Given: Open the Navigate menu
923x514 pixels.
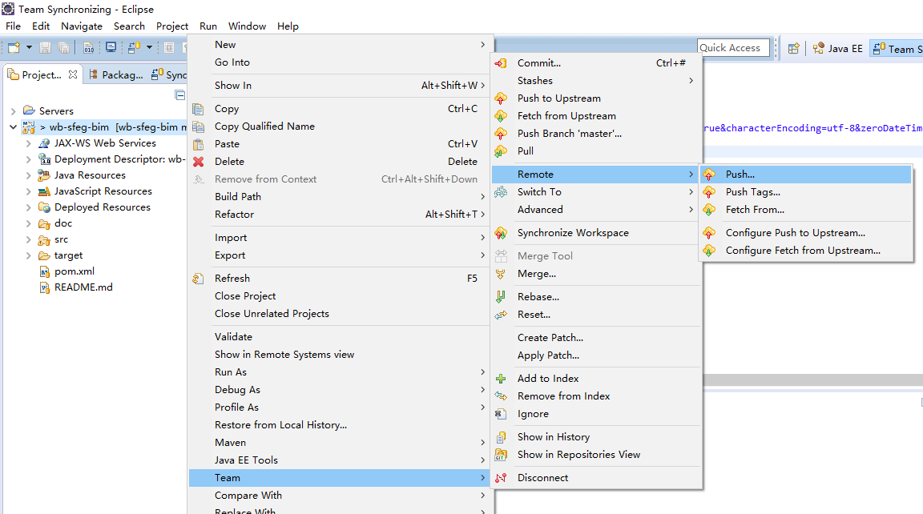Looking at the screenshot, I should point(81,26).
